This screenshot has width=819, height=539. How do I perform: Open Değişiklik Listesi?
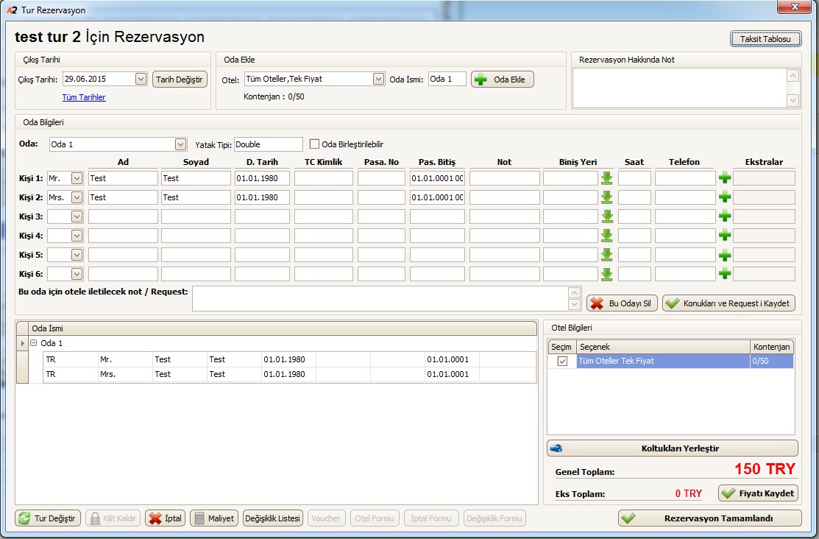[x=273, y=518]
